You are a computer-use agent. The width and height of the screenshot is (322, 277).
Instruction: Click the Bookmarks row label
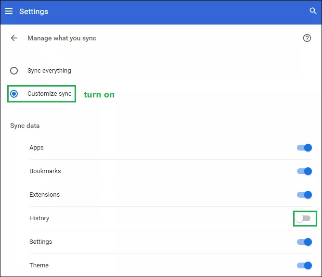click(45, 171)
